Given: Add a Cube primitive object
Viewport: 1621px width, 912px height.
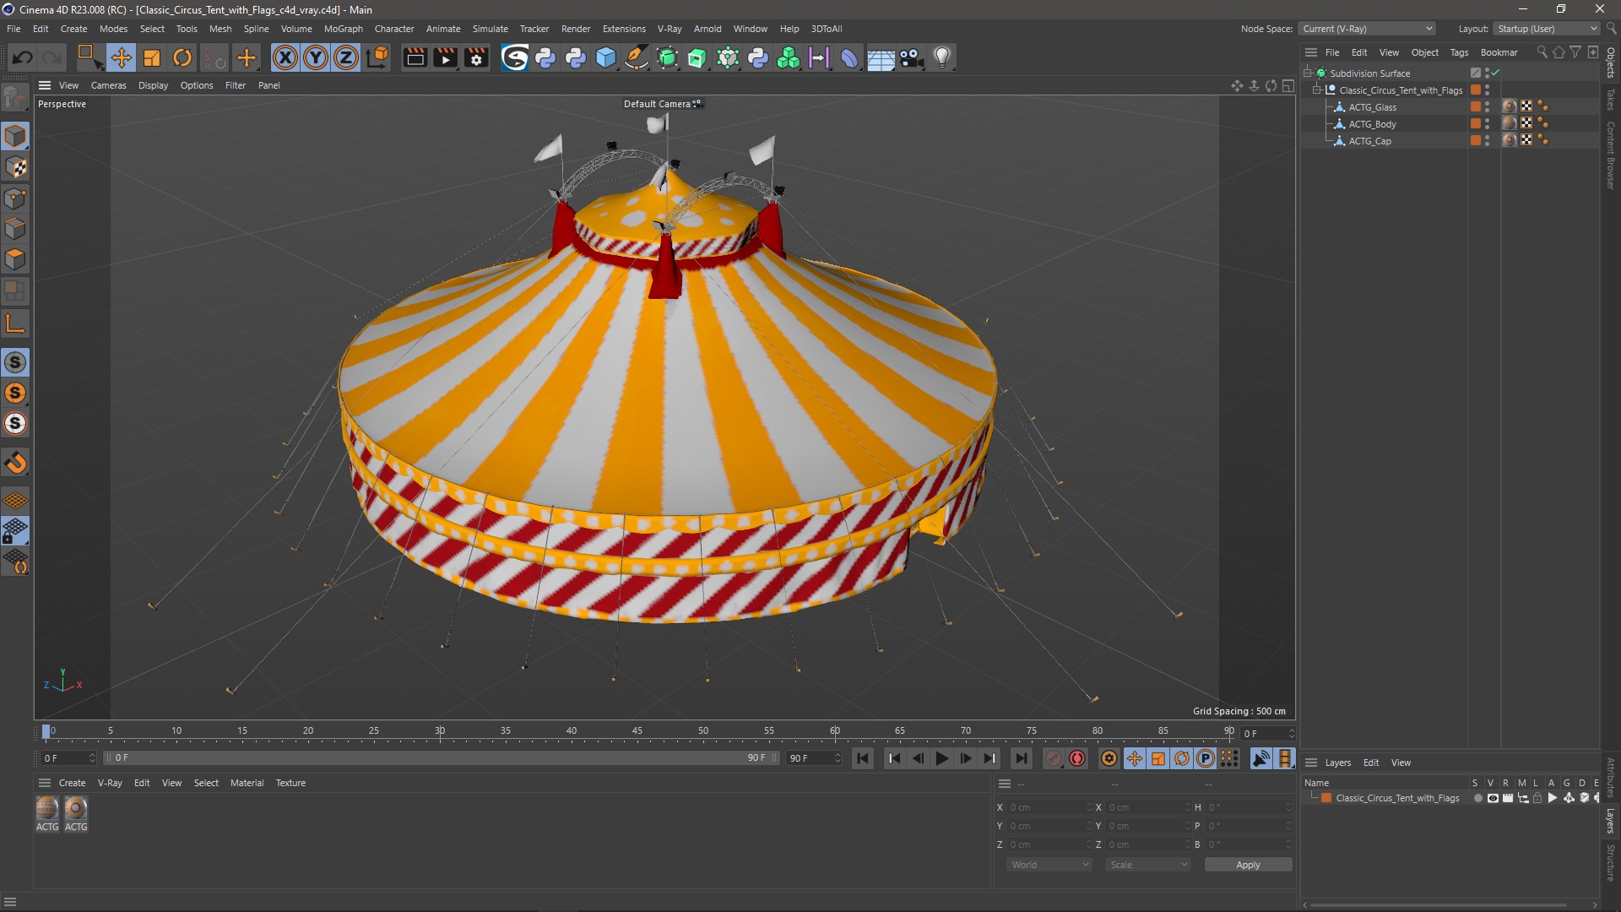Looking at the screenshot, I should tap(606, 57).
